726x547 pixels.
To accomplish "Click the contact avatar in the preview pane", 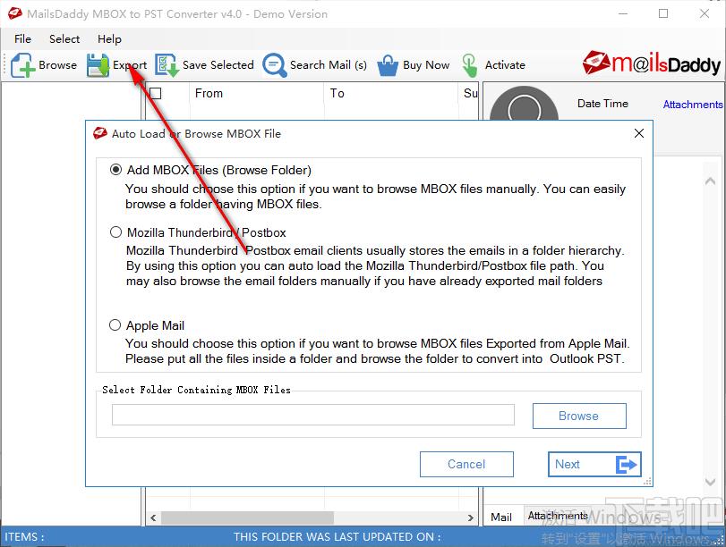I will (524, 103).
